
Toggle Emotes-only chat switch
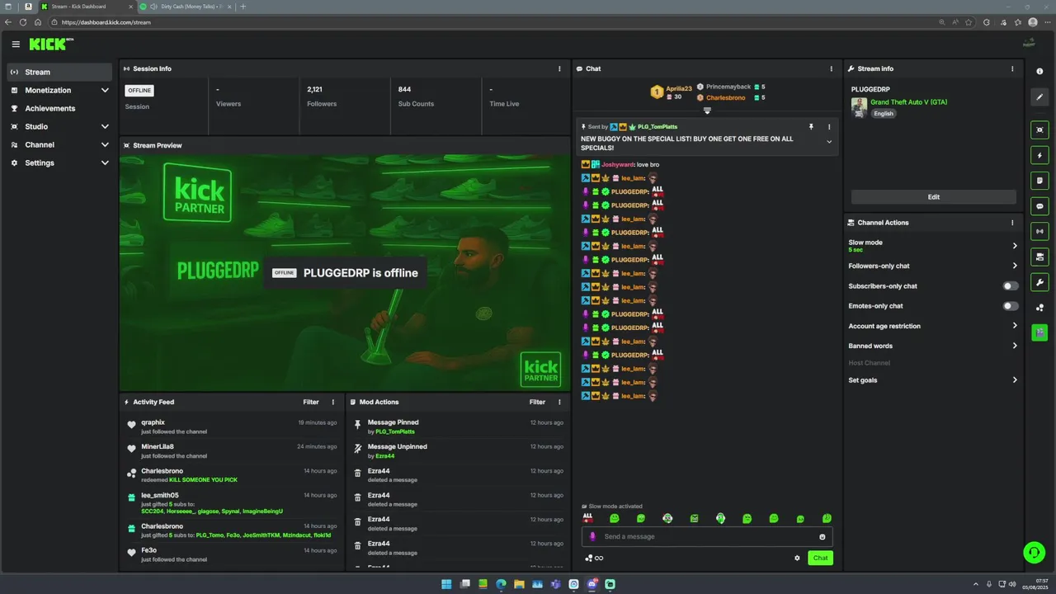coord(1010,306)
